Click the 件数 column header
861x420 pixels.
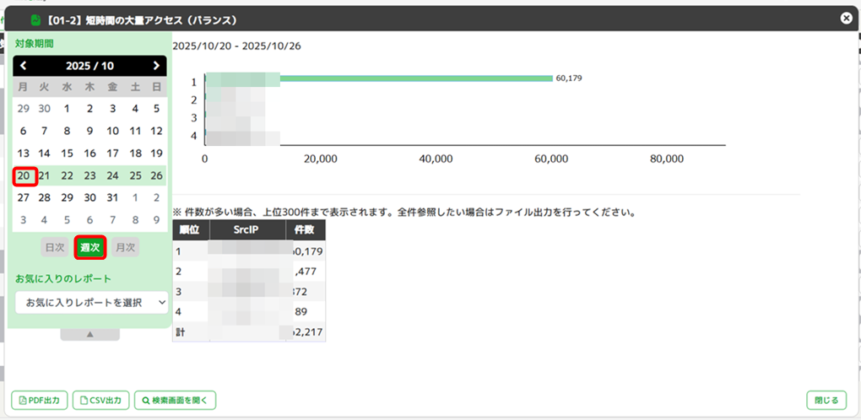click(304, 230)
